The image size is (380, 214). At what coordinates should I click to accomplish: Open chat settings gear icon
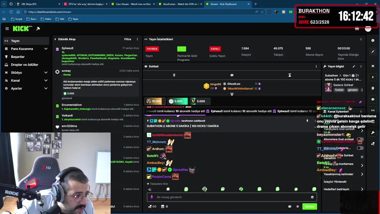coord(297,207)
